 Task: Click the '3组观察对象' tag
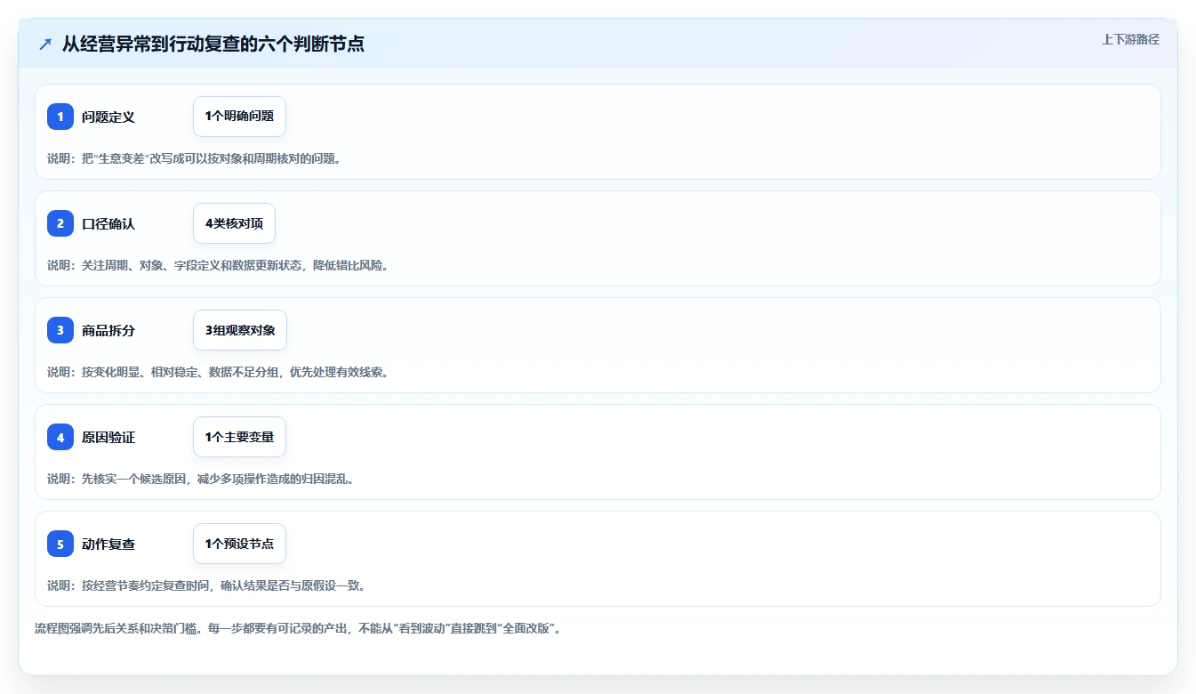tap(240, 330)
